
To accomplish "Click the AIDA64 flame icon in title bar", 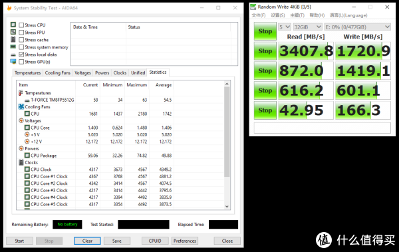I will [9, 8].
